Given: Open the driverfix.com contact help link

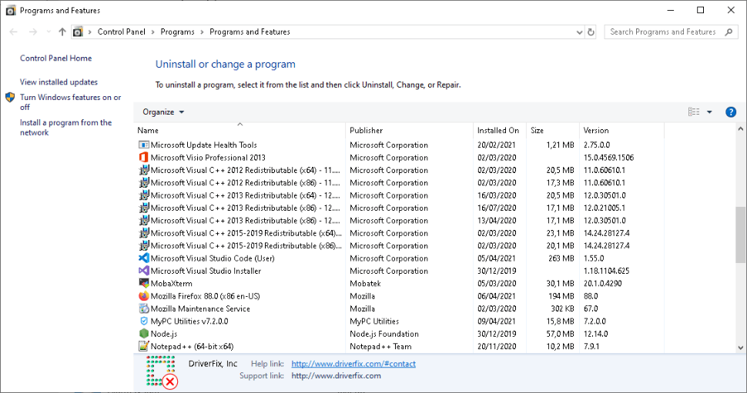Looking at the screenshot, I should point(353,364).
